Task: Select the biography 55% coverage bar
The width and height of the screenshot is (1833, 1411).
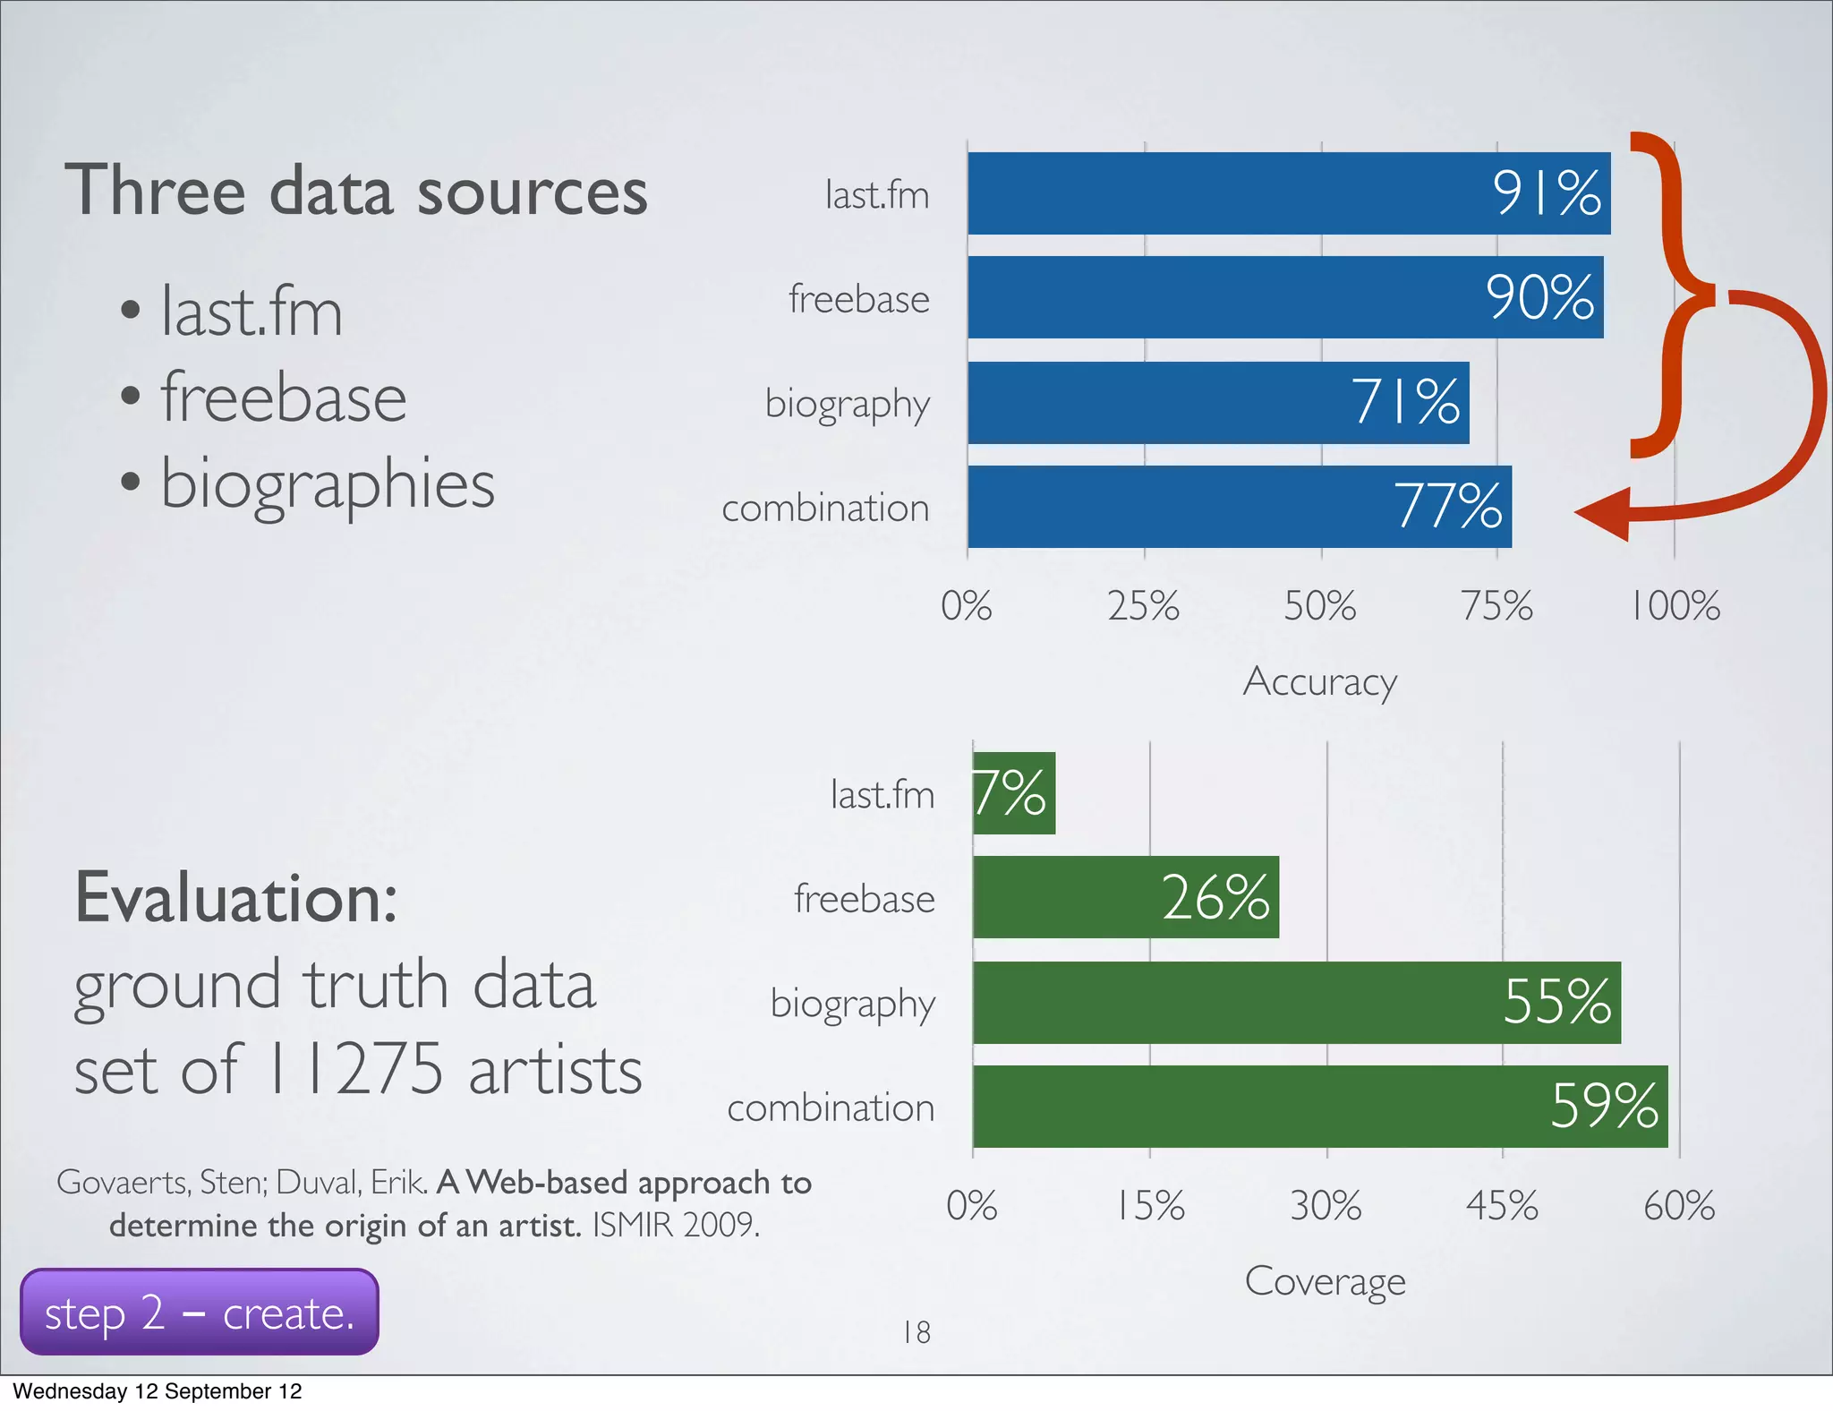Action: (x=1297, y=1003)
